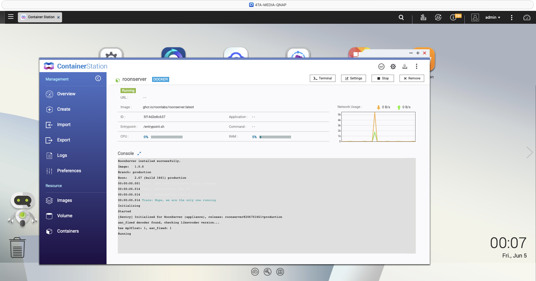Open event notifications info icon
Image resolution: width=536 pixels, height=281 pixels.
[x=453, y=17]
